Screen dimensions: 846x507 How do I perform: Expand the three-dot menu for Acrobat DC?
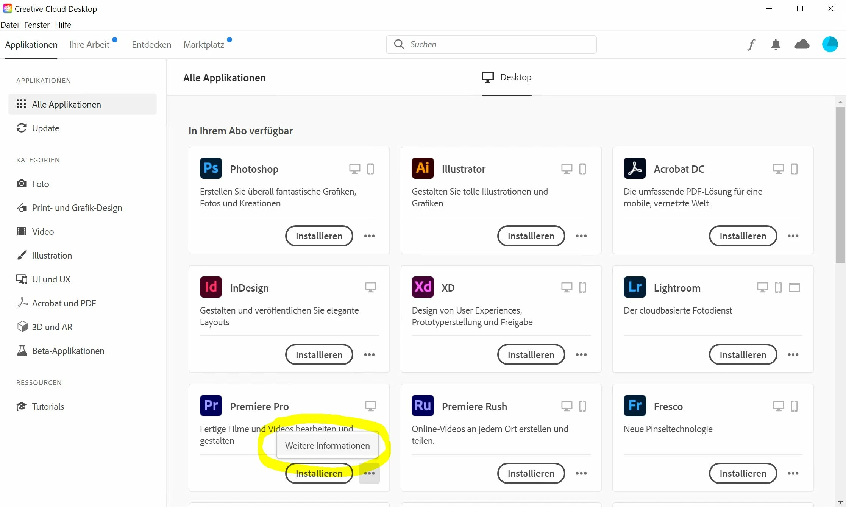pyautogui.click(x=793, y=236)
